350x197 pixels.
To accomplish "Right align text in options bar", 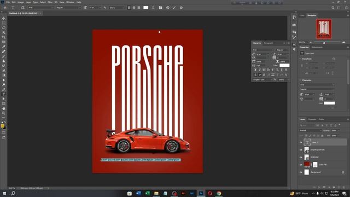I will (x=138, y=8).
